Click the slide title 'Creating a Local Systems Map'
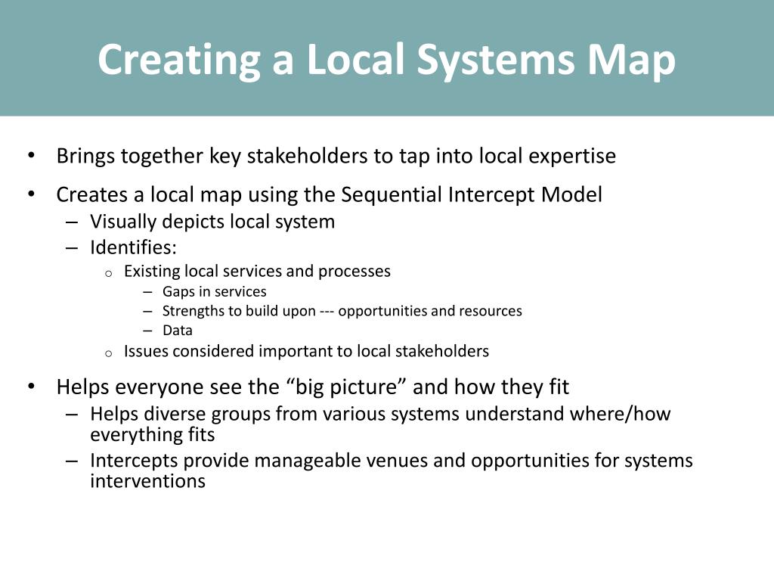774x581 pixels. [386, 61]
